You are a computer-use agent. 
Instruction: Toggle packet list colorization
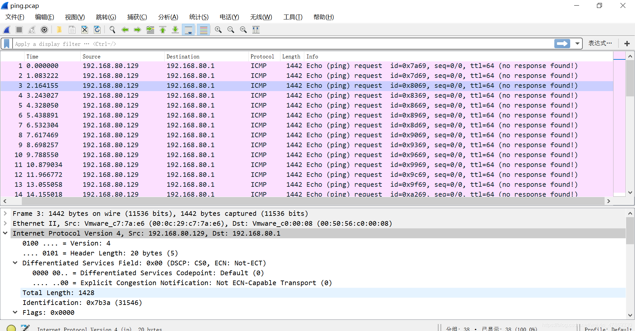[x=204, y=30]
